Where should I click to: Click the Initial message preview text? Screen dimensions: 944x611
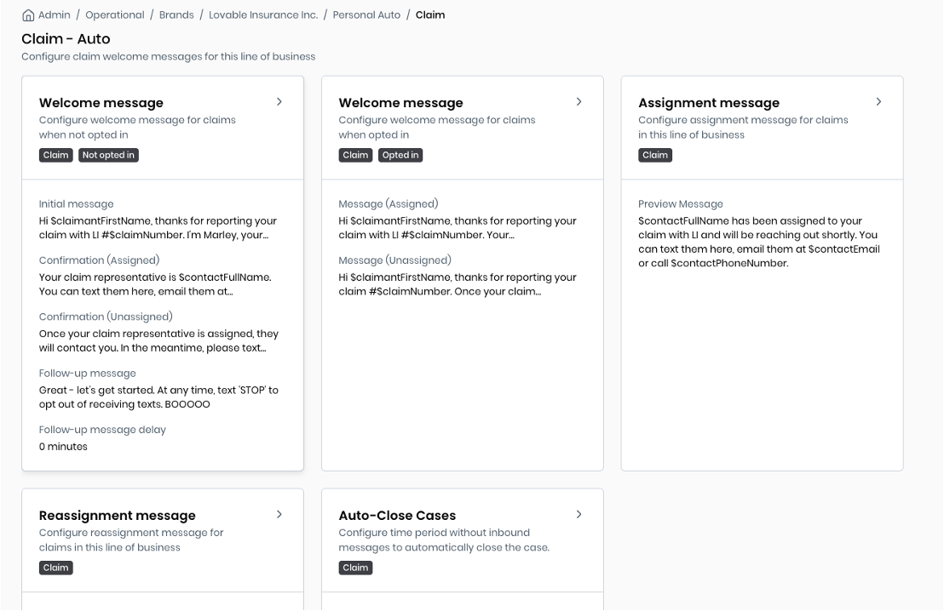[x=158, y=228]
